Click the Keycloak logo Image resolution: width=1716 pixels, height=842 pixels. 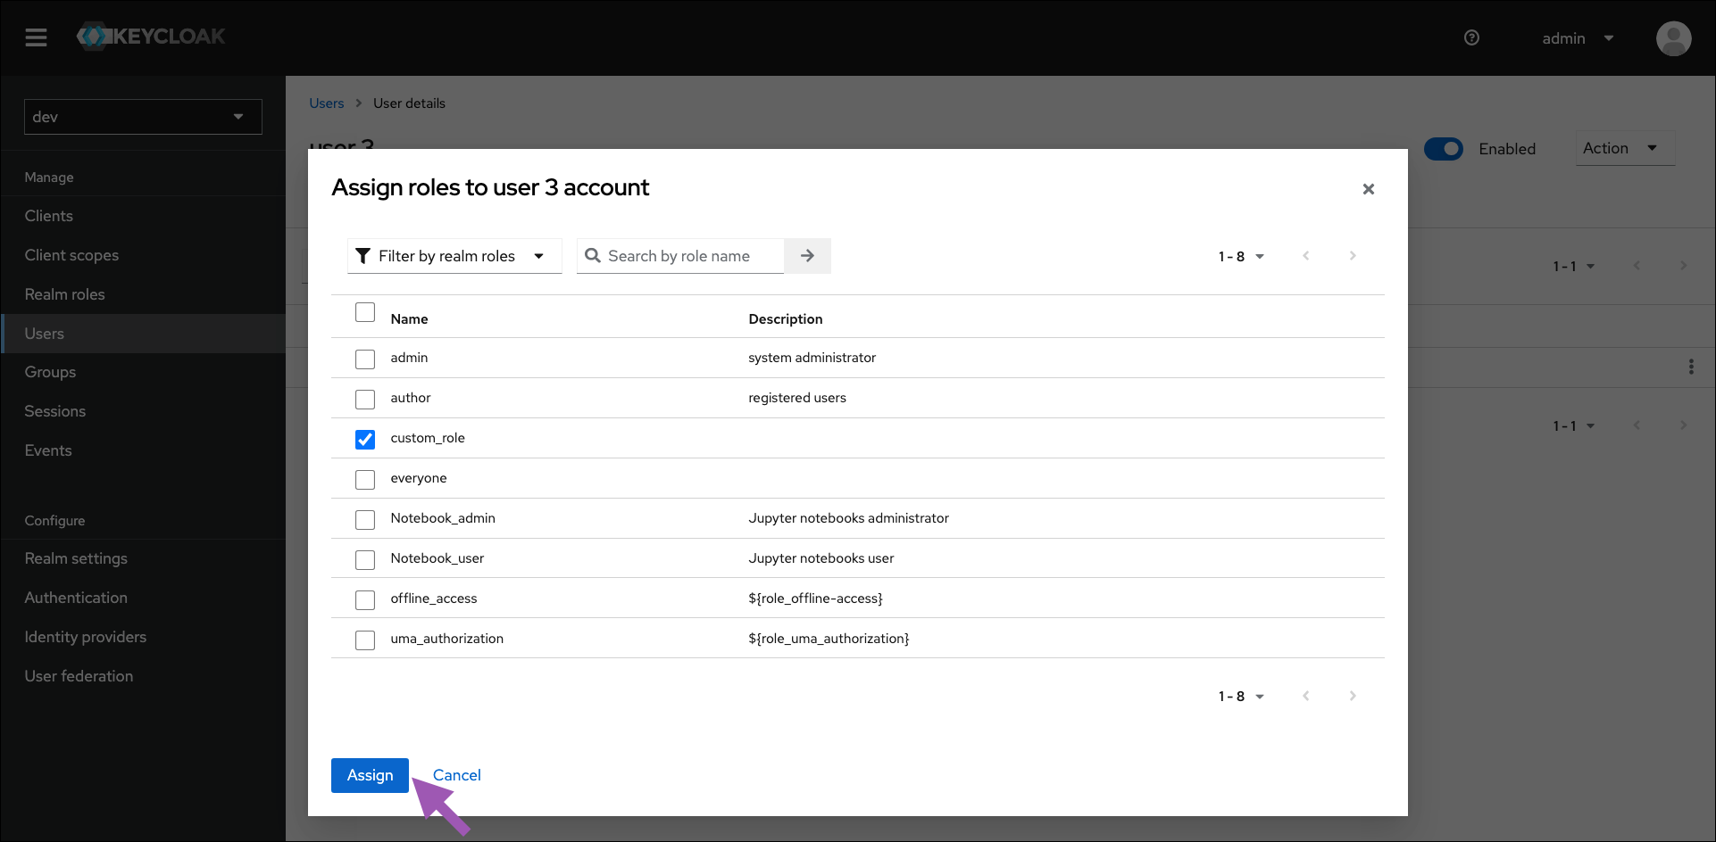151,37
